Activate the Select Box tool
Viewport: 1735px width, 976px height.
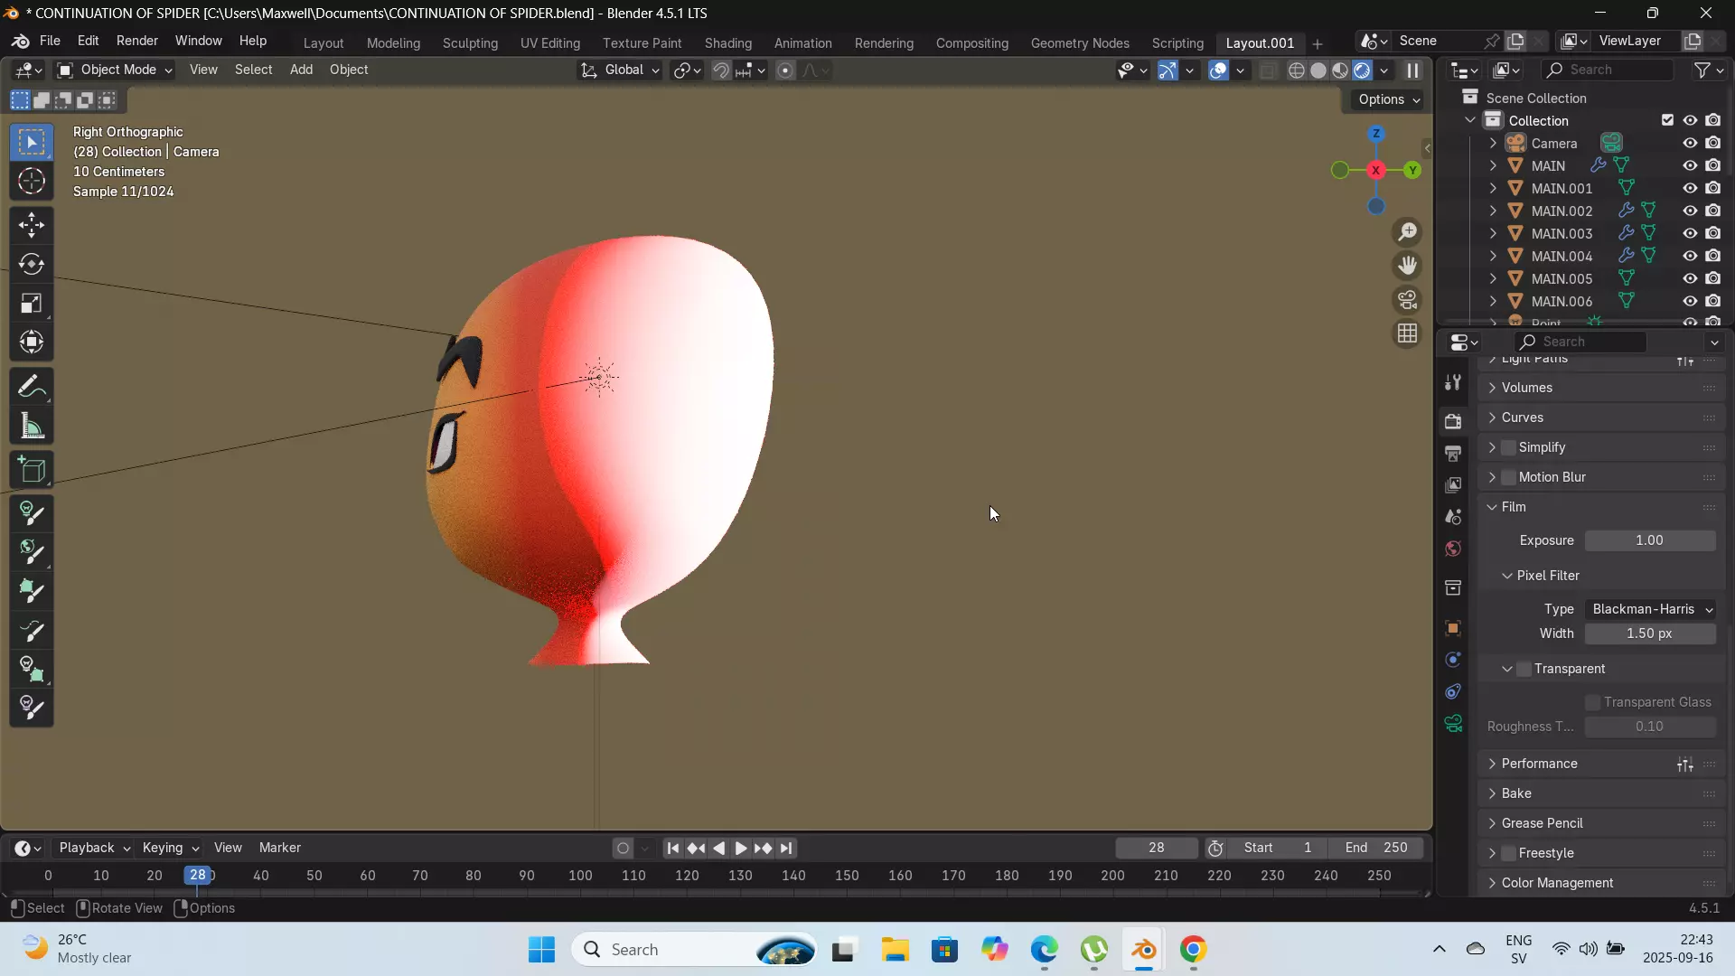[32, 143]
